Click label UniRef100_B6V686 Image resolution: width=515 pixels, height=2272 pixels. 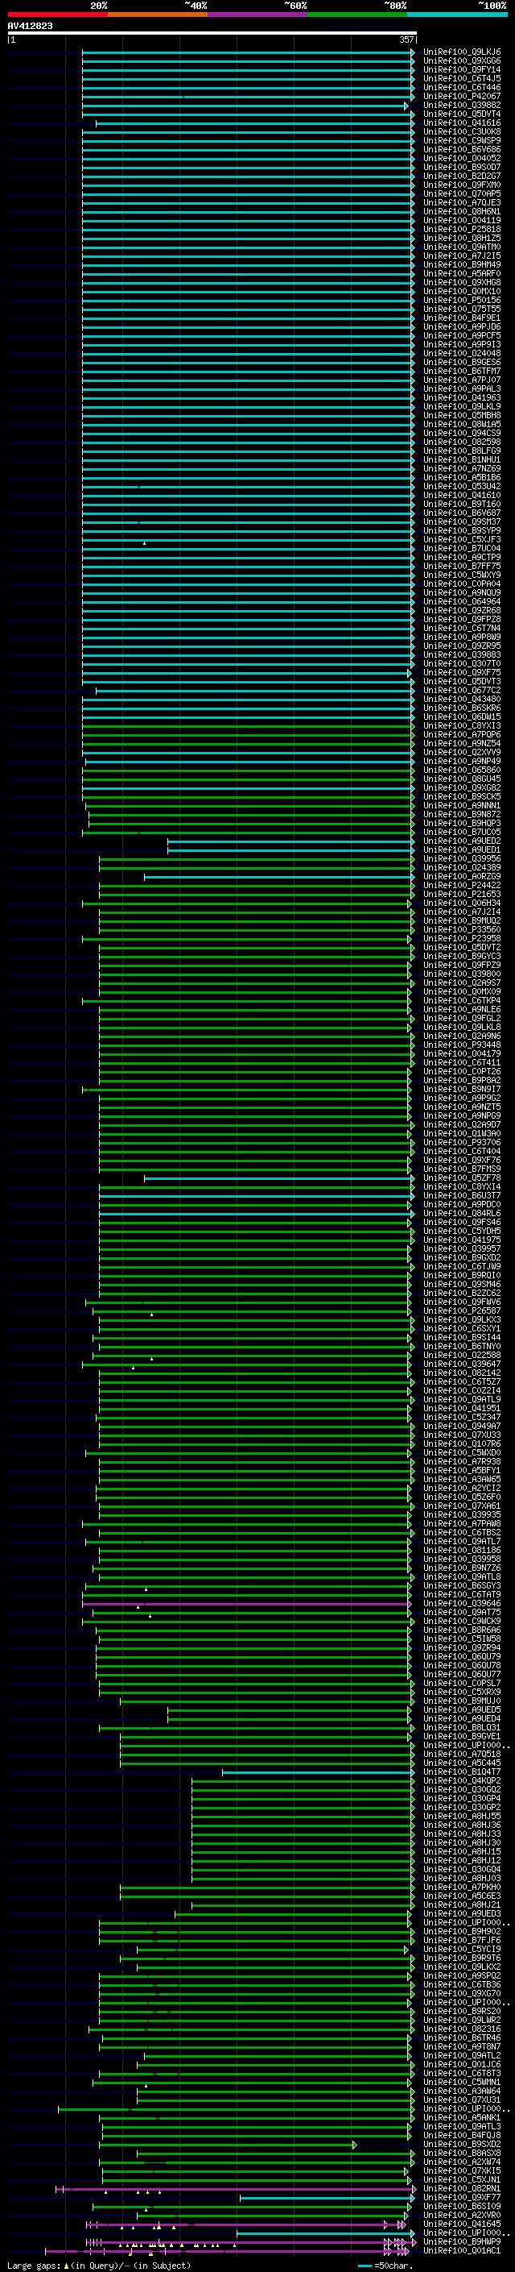point(462,149)
